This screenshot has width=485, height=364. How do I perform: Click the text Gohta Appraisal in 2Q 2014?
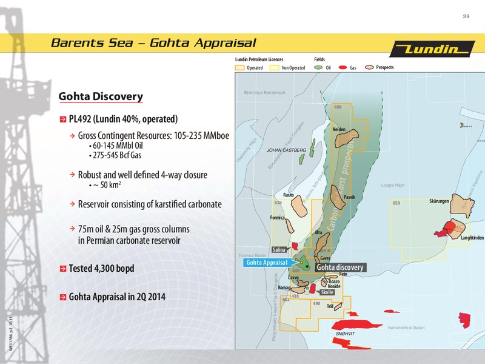[x=117, y=297]
